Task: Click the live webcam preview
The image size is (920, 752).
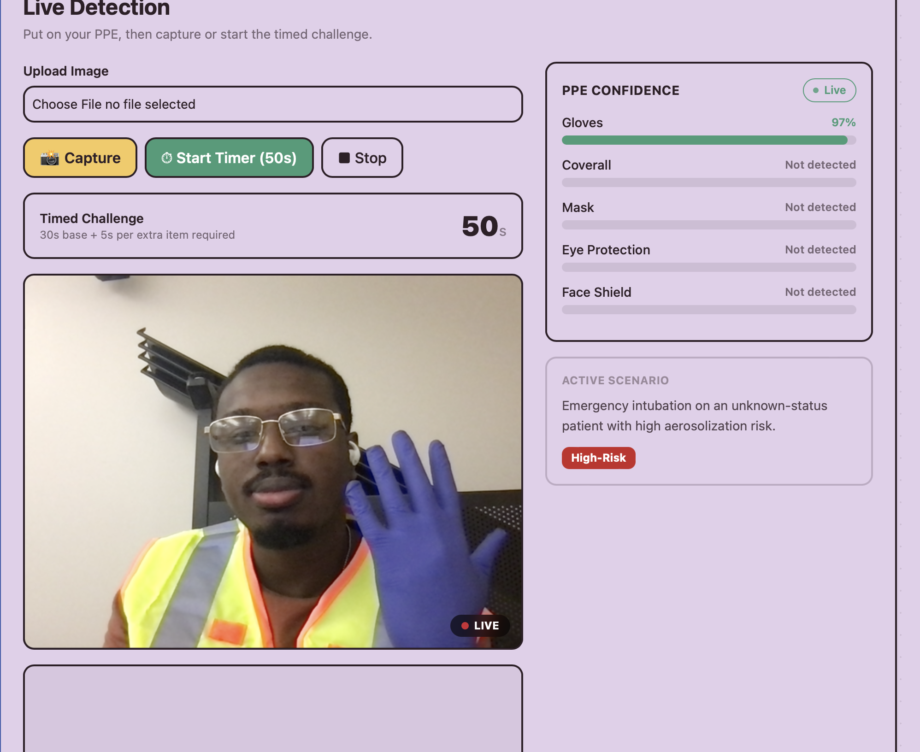Action: click(x=272, y=461)
